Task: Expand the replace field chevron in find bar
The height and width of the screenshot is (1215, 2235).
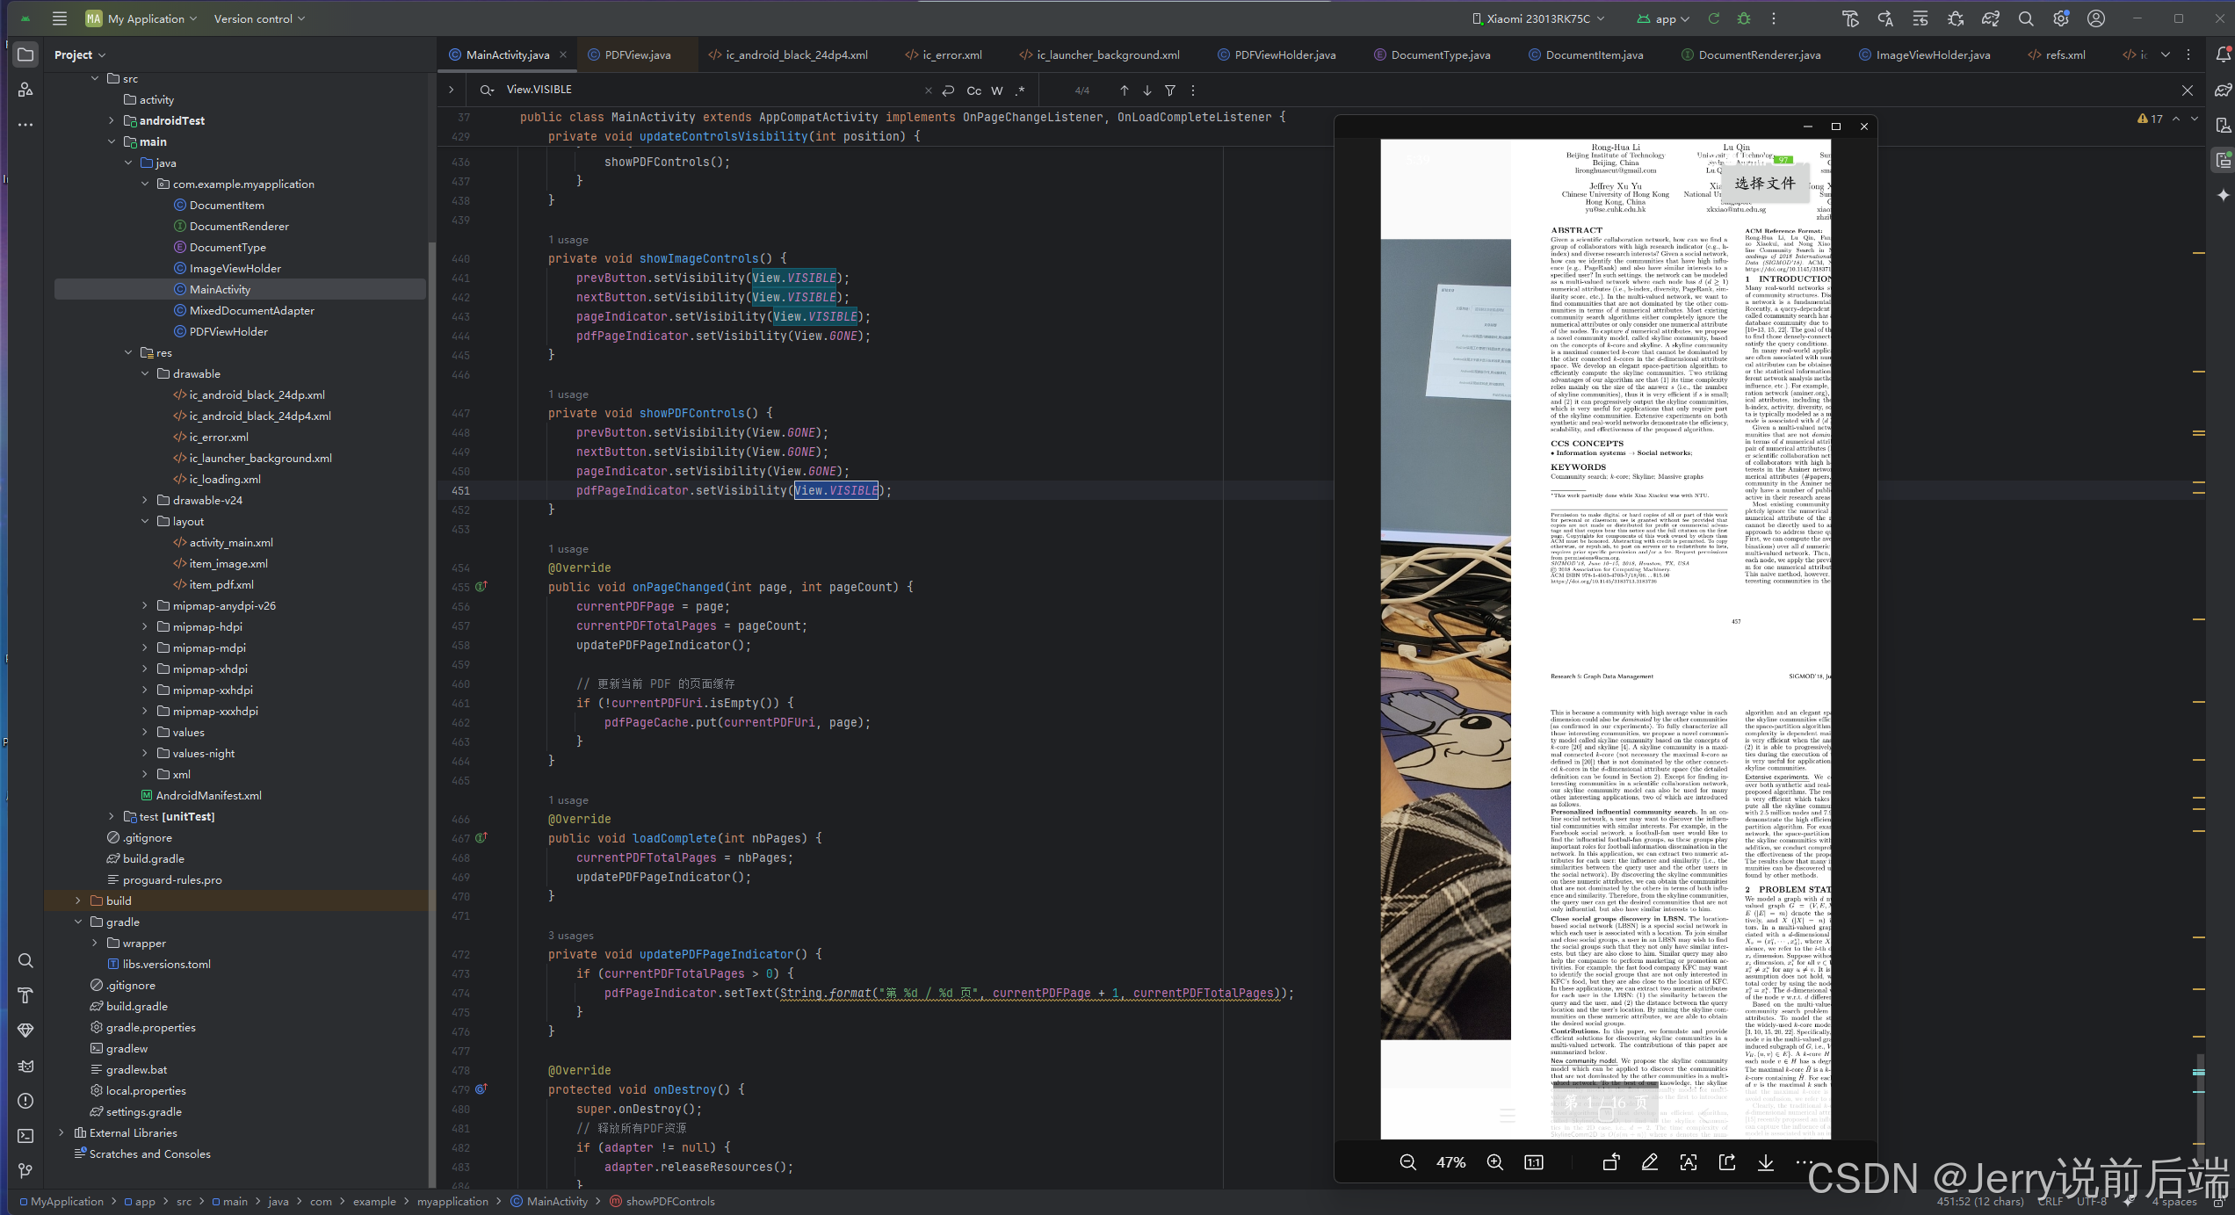Action: (452, 90)
